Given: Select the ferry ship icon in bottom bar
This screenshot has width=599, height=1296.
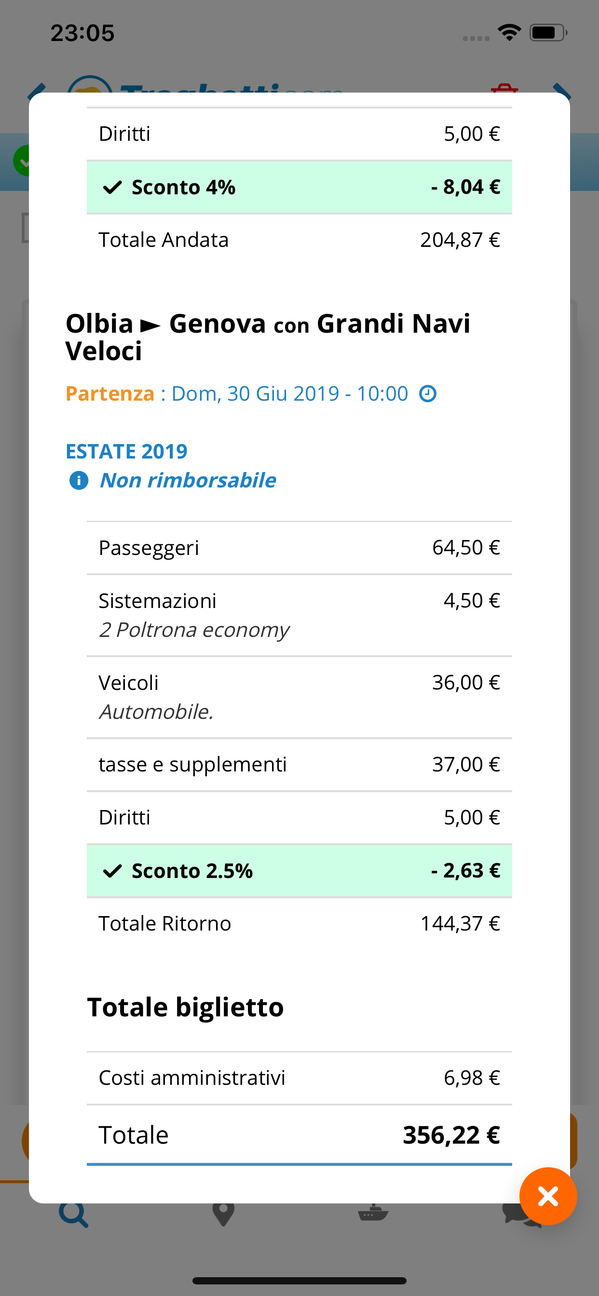Looking at the screenshot, I should click(x=372, y=1214).
